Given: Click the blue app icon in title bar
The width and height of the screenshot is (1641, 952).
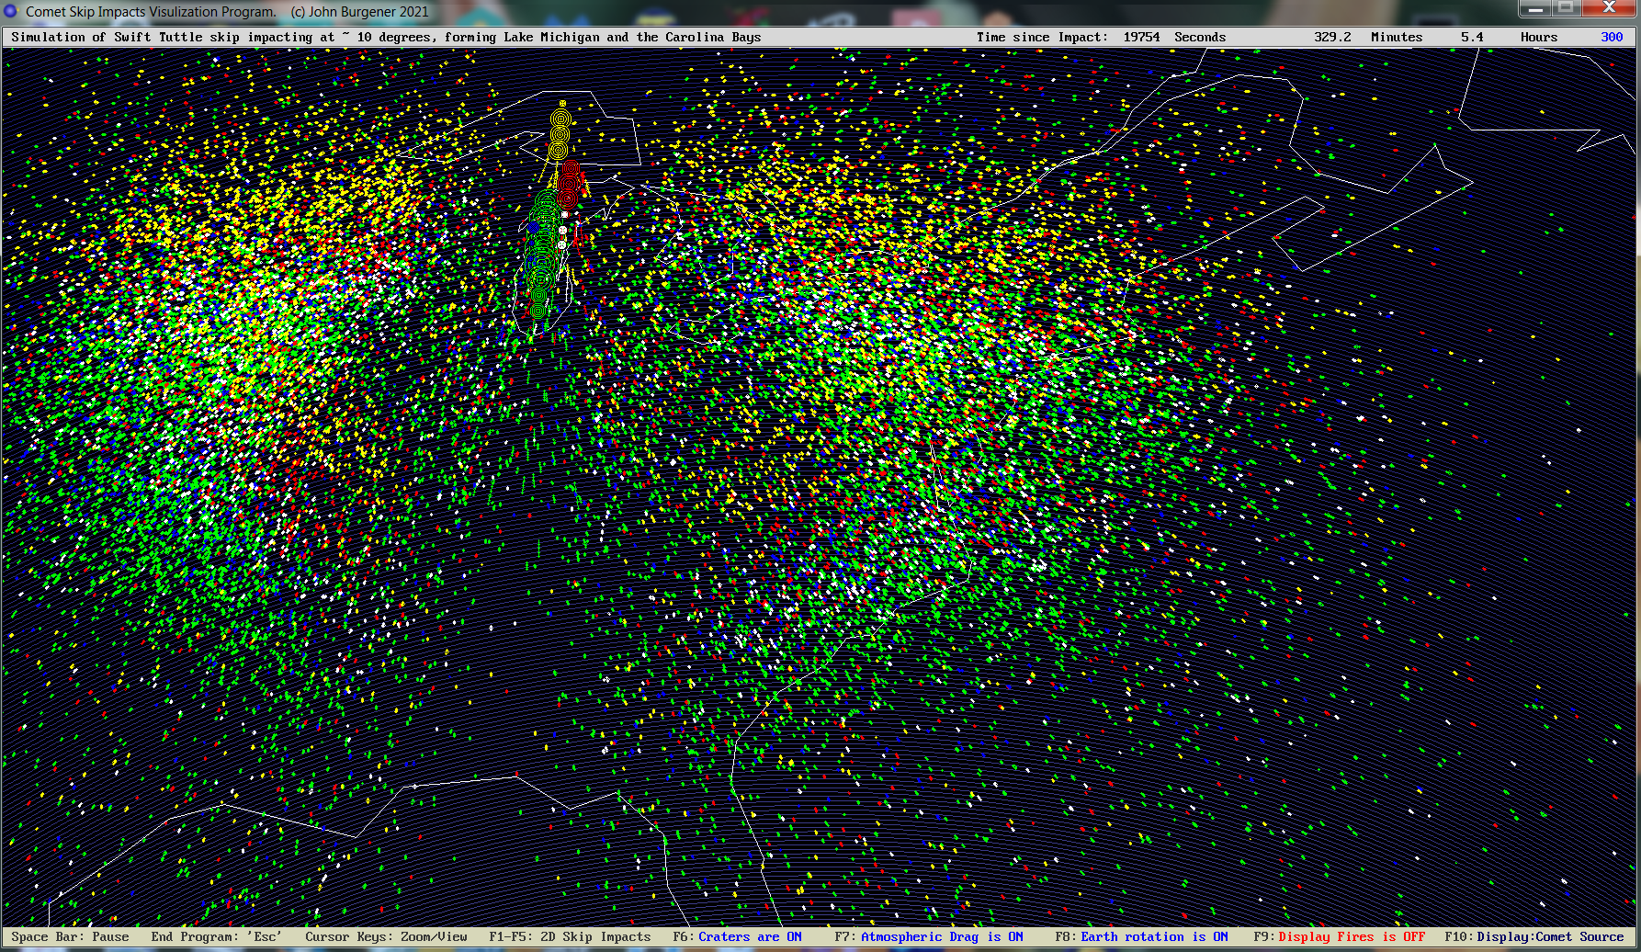Looking at the screenshot, I should coord(11,11).
